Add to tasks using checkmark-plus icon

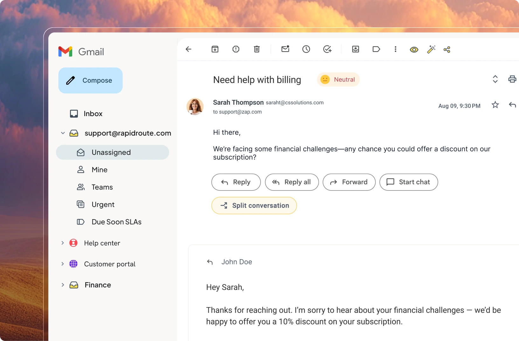[327, 49]
